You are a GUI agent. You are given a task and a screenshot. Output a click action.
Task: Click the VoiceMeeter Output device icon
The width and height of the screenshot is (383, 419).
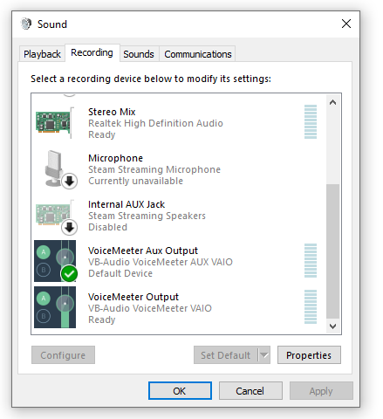click(x=55, y=307)
